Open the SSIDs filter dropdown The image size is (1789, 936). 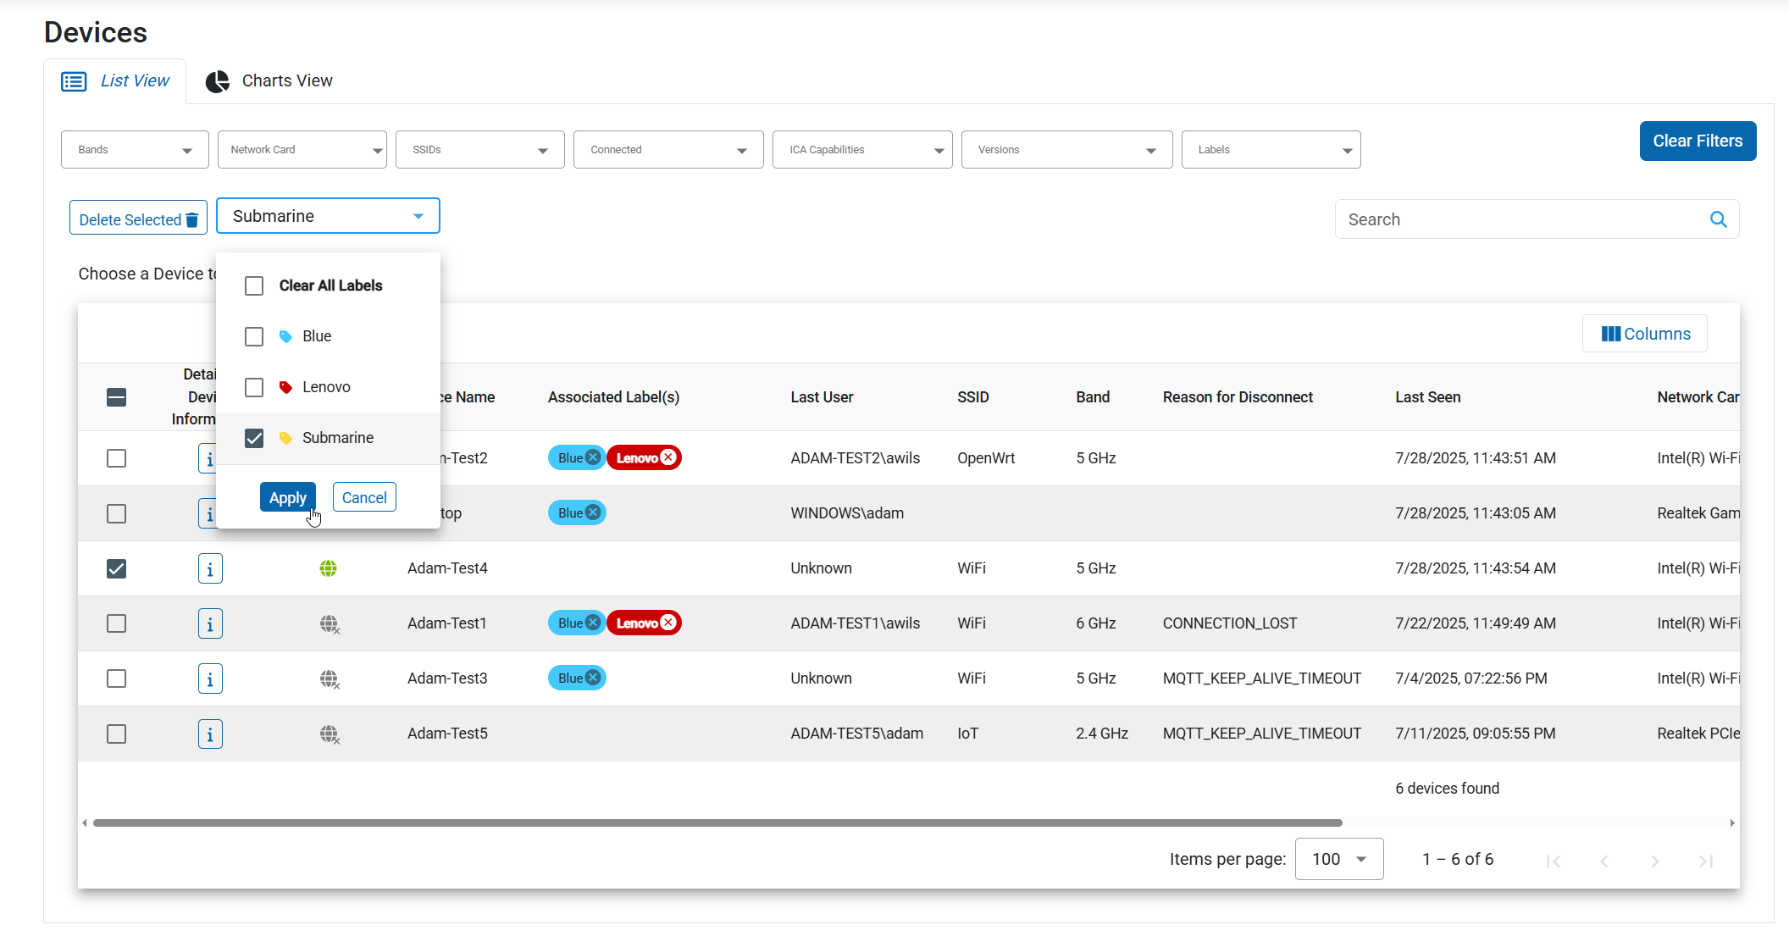(480, 150)
